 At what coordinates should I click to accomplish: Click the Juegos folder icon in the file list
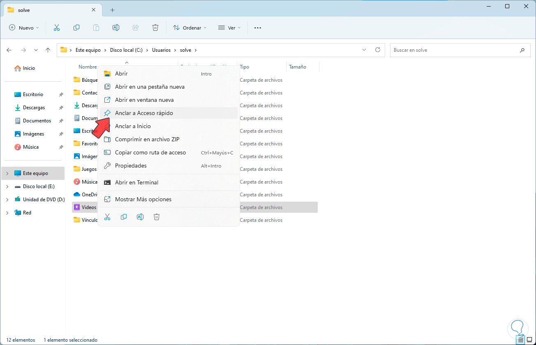[x=77, y=169]
